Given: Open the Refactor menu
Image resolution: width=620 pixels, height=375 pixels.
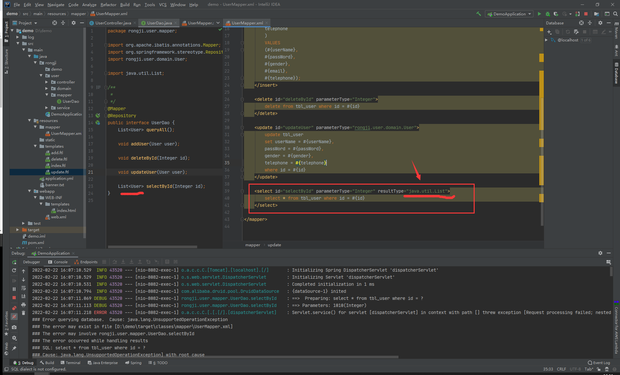Looking at the screenshot, I should (x=108, y=4).
